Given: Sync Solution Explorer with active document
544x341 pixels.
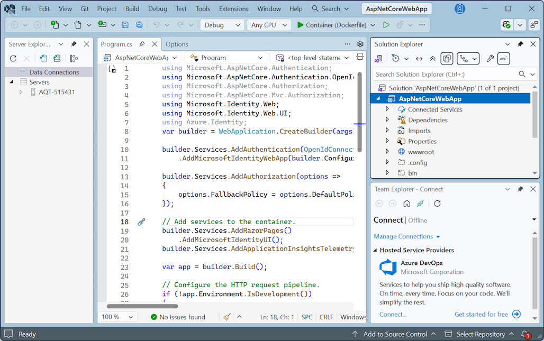Looking at the screenshot, I should click(x=419, y=58).
